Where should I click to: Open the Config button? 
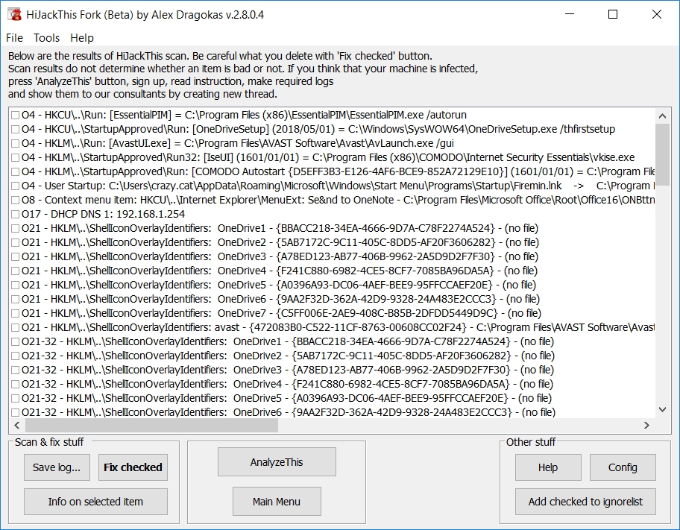[x=623, y=467]
